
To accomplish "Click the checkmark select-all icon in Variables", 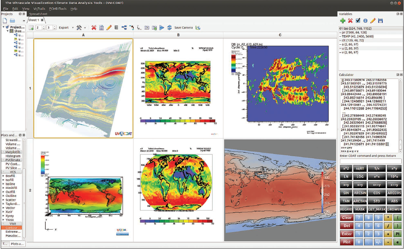I will 358,21.
